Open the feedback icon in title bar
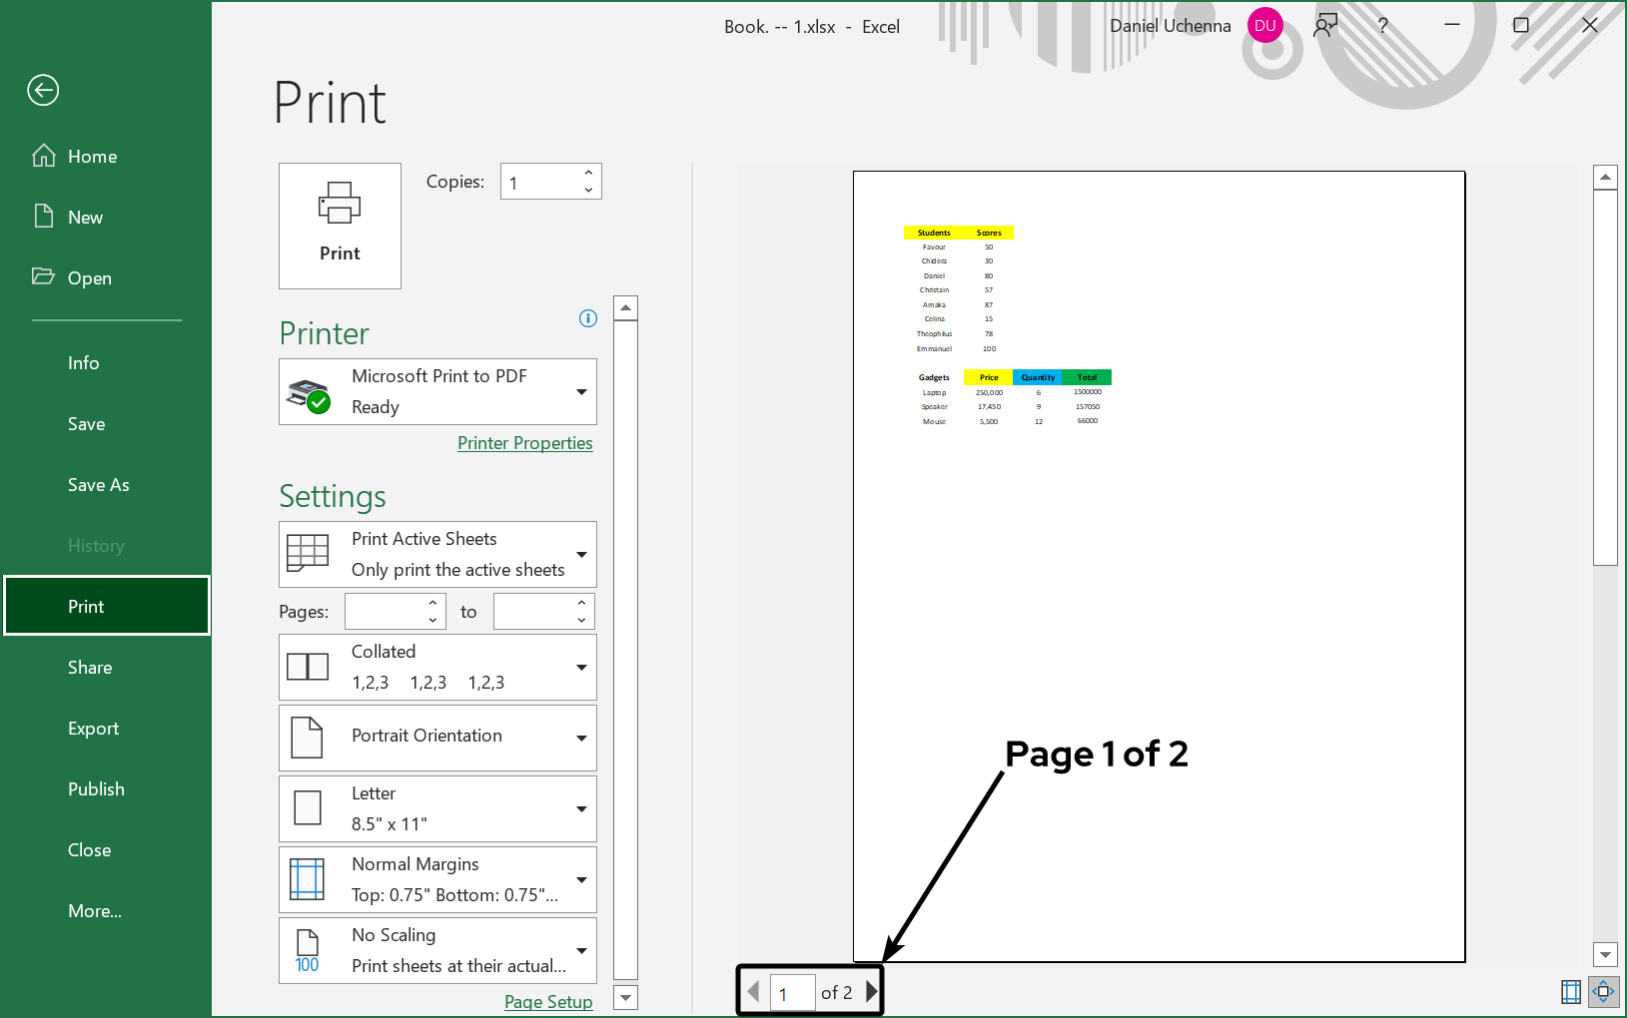The image size is (1627, 1018). tap(1325, 26)
